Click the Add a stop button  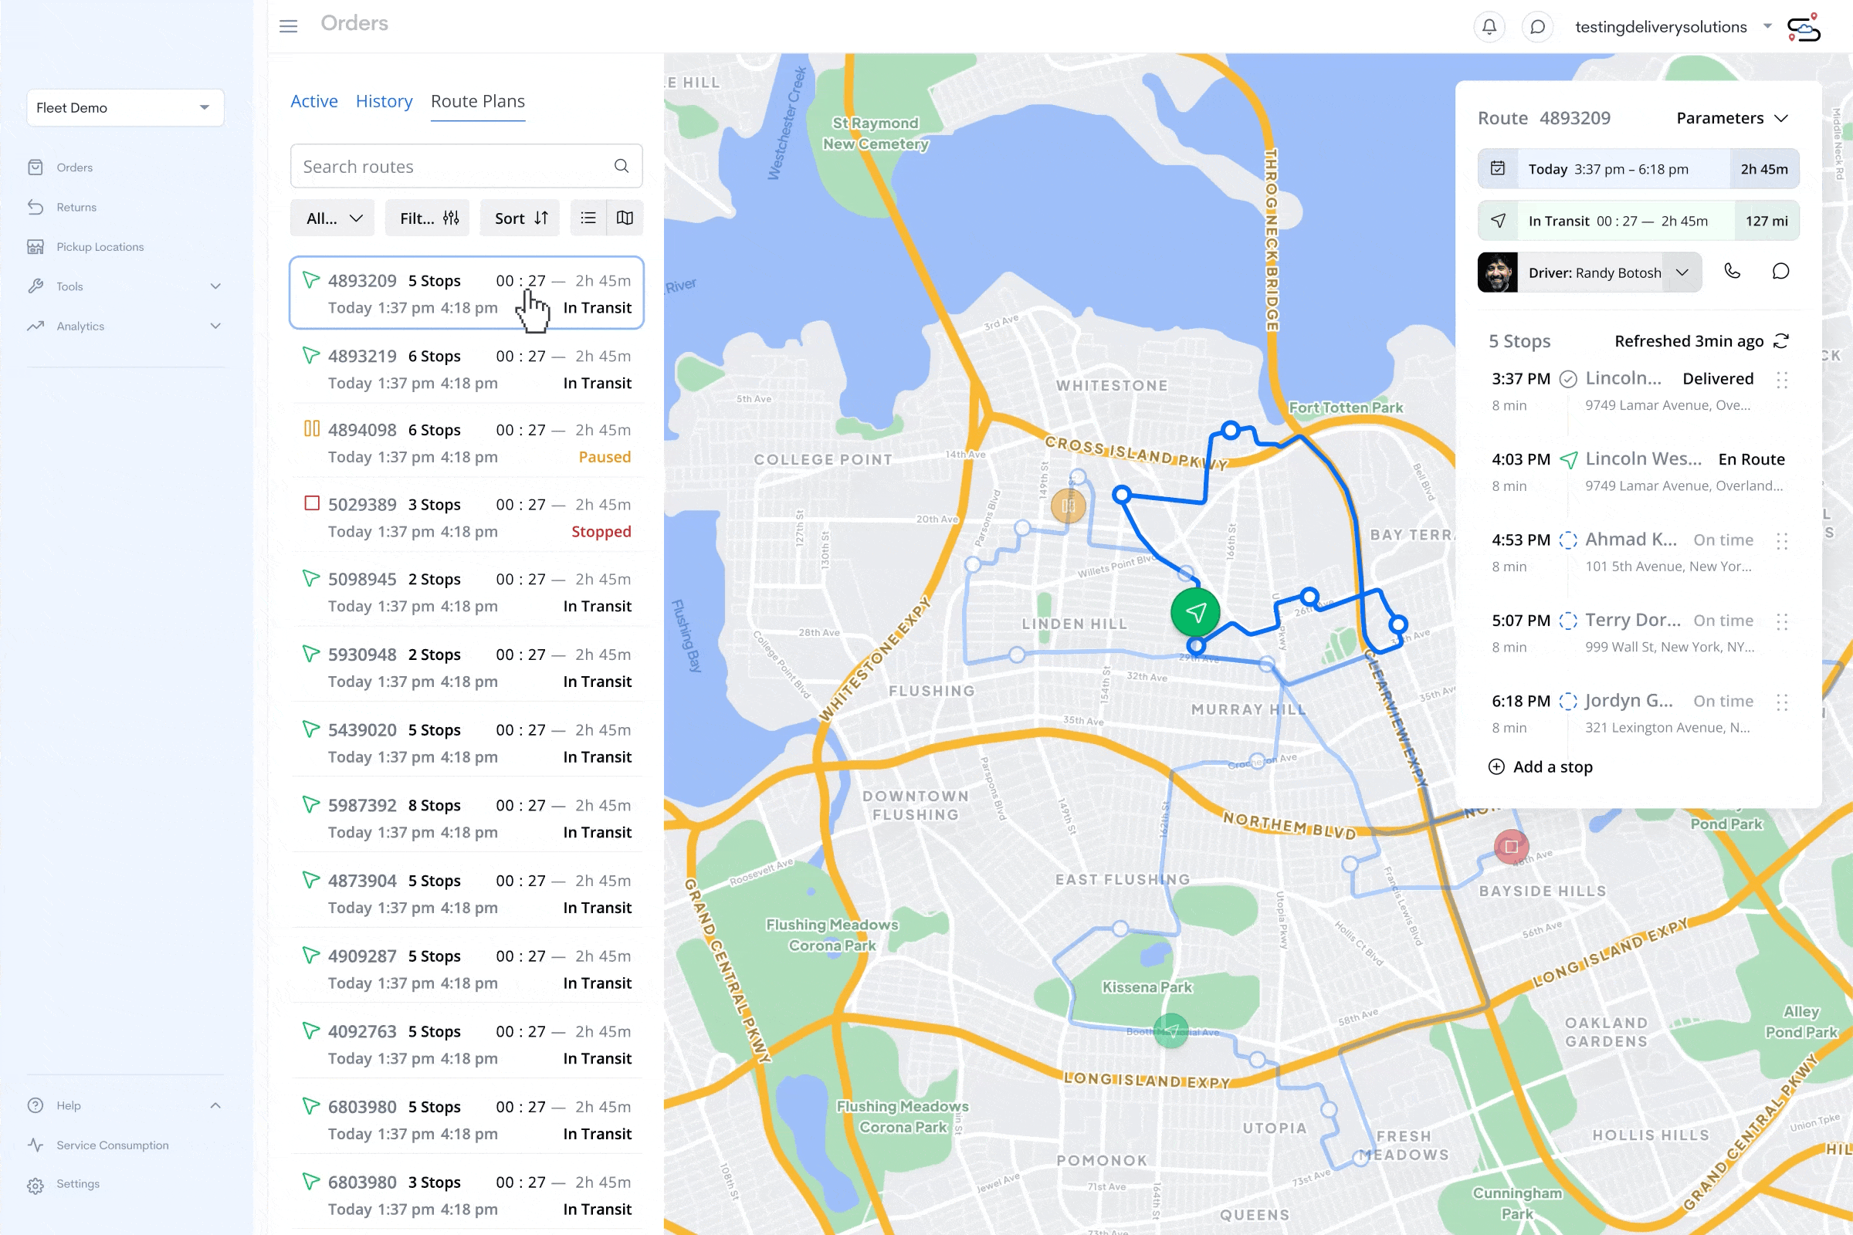[1540, 766]
